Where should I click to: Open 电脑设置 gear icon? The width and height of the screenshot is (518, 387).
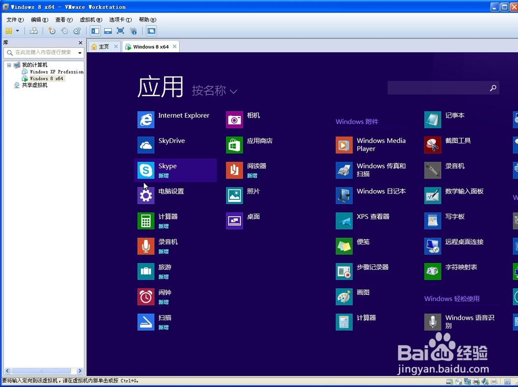coord(146,195)
